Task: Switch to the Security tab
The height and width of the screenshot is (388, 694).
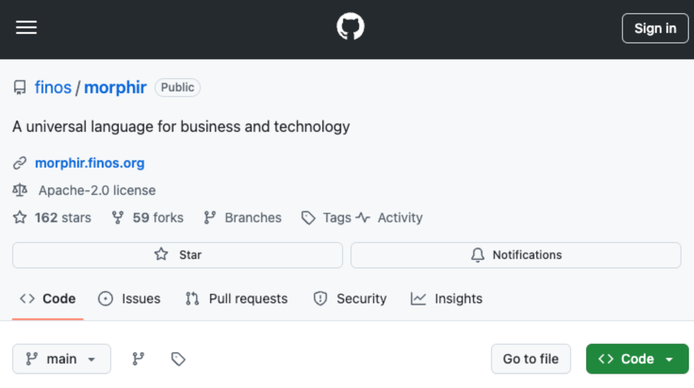Action: 350,299
